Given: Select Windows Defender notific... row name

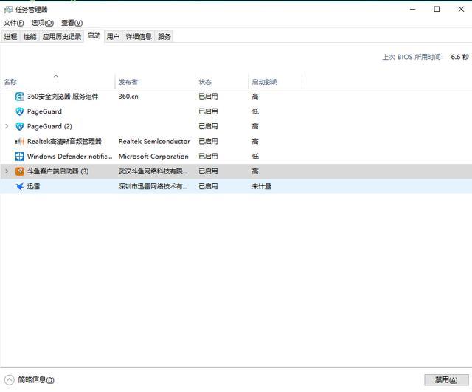Looking at the screenshot, I should point(69,157).
